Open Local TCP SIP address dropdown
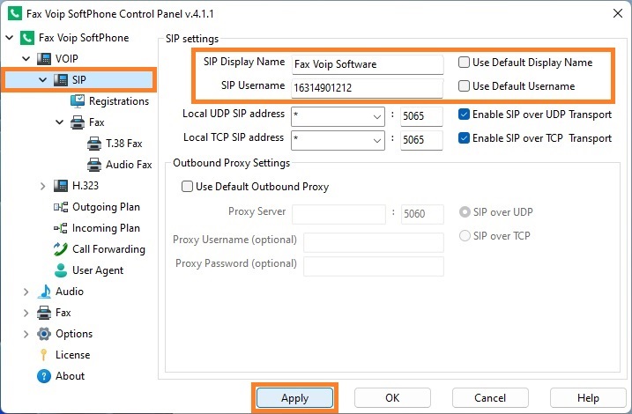The width and height of the screenshot is (632, 414). pyautogui.click(x=377, y=141)
